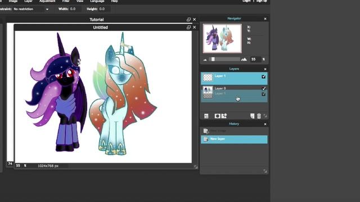Viewport: 360px width, 202px height.
Task: Open the Adjustment menu
Action: pos(47,1)
